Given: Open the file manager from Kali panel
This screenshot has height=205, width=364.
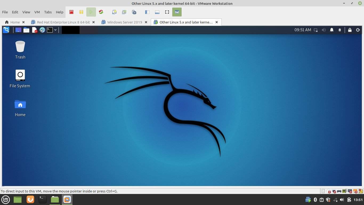Looking at the screenshot, I should [x=26, y=30].
